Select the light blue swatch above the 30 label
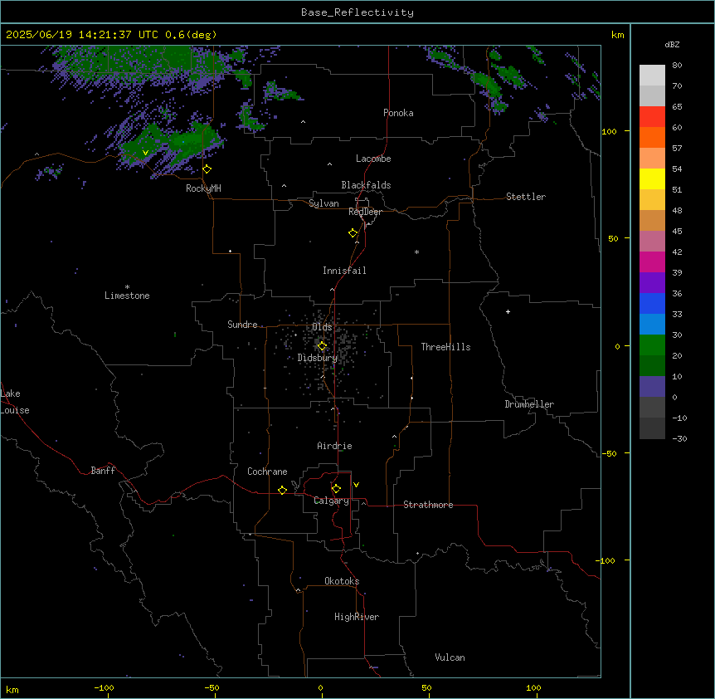 (x=652, y=324)
